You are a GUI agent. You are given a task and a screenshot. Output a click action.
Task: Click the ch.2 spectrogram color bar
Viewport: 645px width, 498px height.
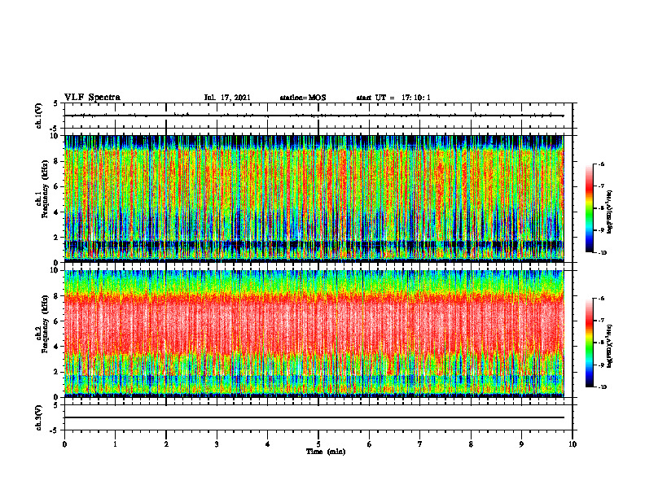tap(589, 343)
